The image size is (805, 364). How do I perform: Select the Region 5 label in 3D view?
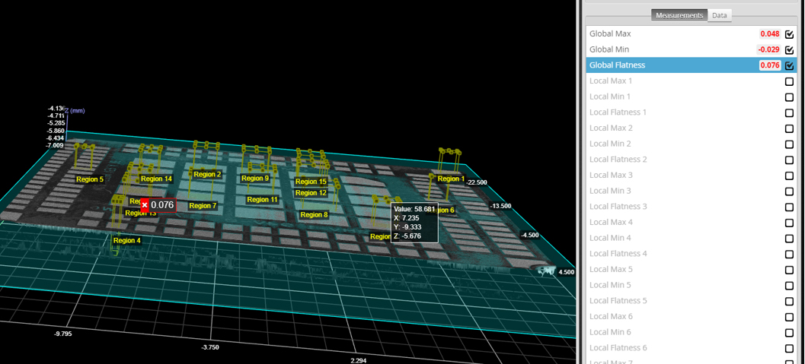point(90,179)
